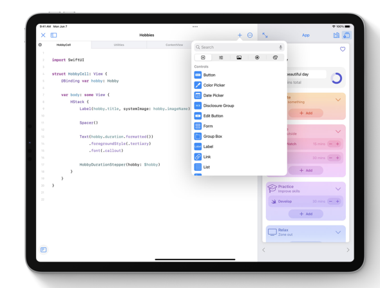Click the library Search field

pos(239,47)
